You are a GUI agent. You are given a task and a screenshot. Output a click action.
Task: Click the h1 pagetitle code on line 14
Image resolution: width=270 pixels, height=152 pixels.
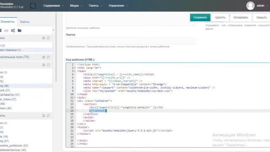click(x=127, y=108)
